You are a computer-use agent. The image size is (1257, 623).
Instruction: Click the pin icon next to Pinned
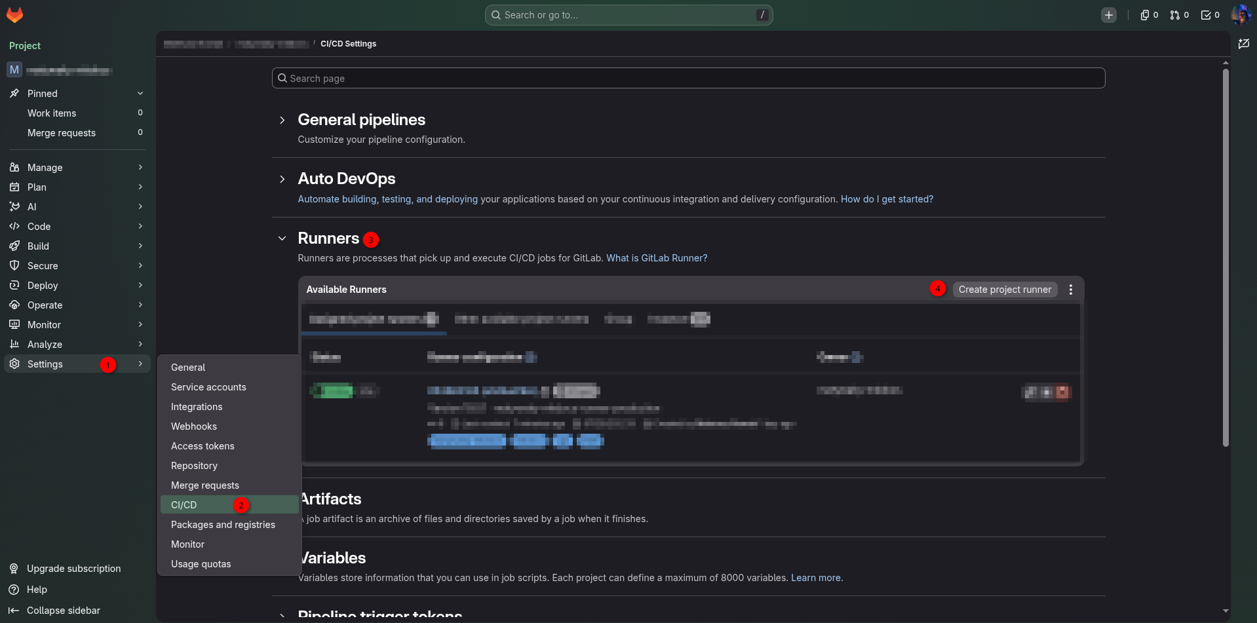click(x=14, y=94)
